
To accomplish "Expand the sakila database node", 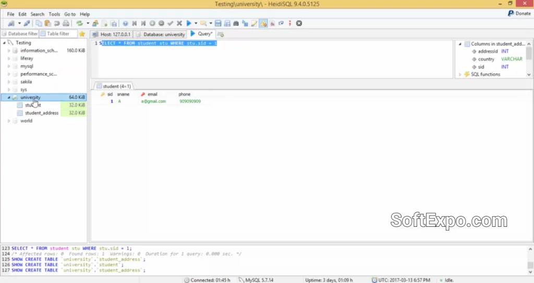I will pos(9,82).
